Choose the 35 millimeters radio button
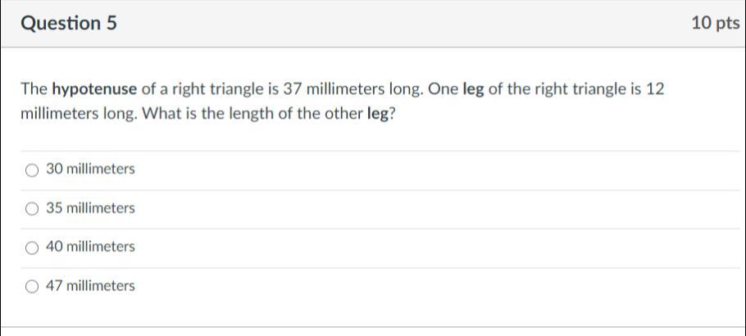 click(x=32, y=209)
